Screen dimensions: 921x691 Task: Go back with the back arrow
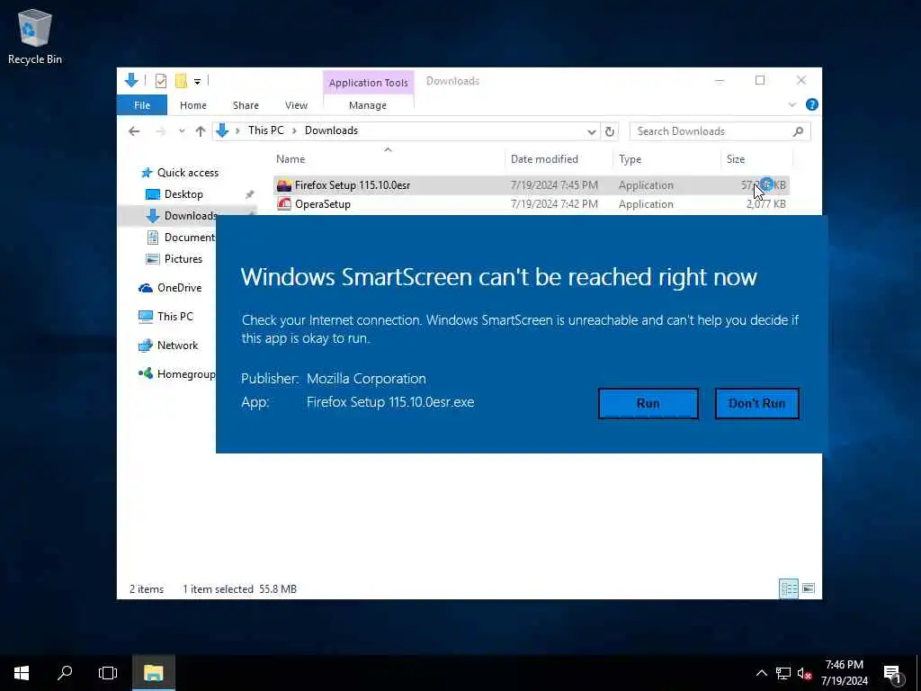[134, 131]
